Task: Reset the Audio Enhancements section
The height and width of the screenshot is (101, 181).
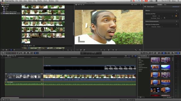Action: pyautogui.click(x=176, y=21)
